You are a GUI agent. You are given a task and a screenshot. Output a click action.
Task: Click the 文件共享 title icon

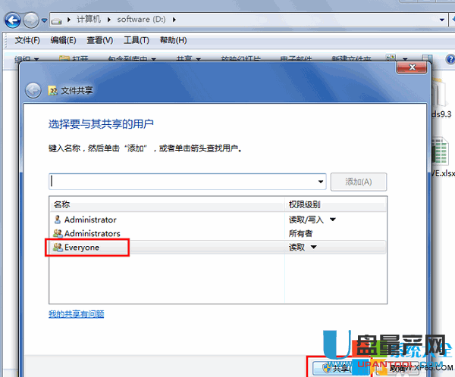pos(52,91)
